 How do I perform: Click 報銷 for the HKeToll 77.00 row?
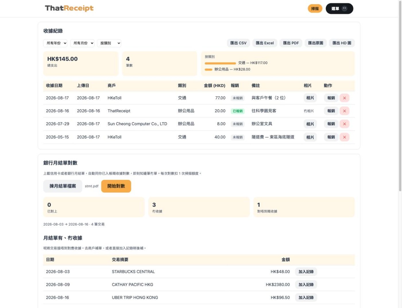tap(331, 98)
